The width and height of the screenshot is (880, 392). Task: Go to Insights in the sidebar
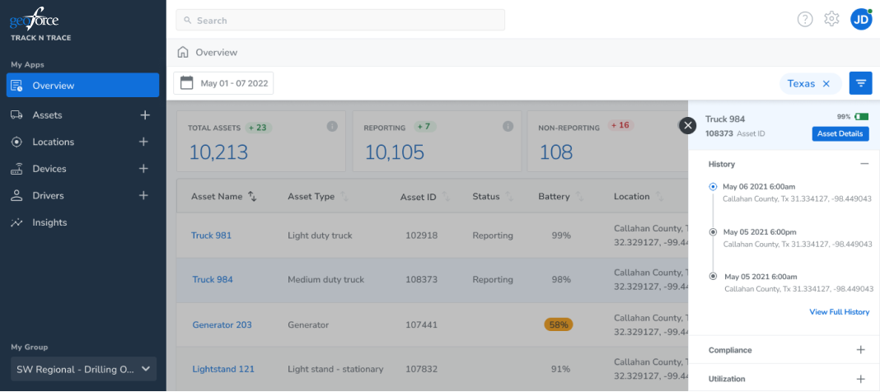(49, 222)
